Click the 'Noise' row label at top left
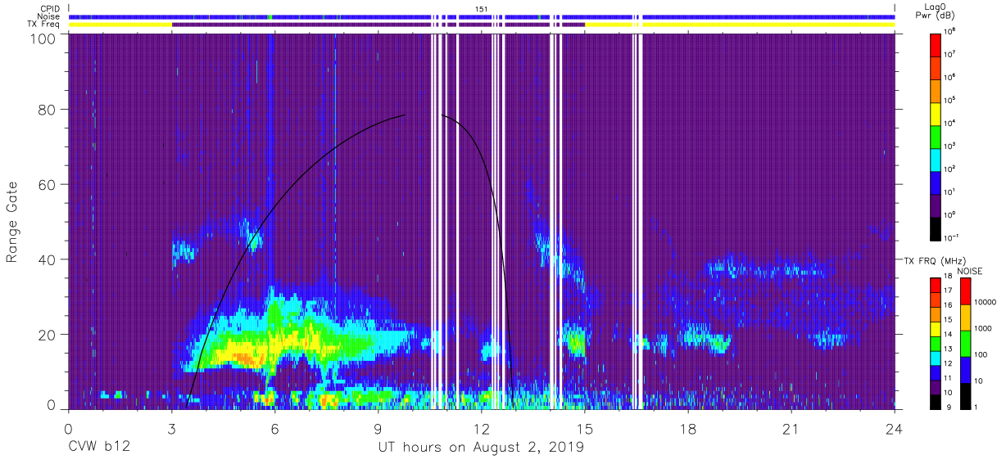The image size is (1006, 464). point(48,16)
